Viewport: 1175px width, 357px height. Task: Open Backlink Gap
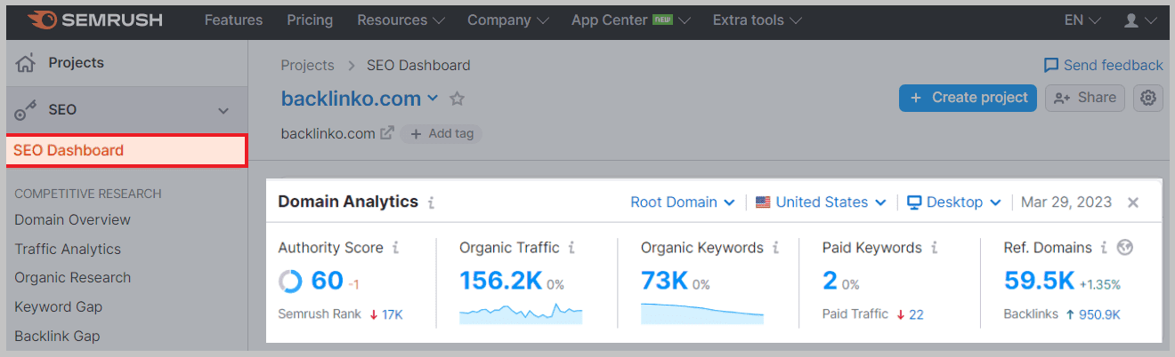pos(57,336)
